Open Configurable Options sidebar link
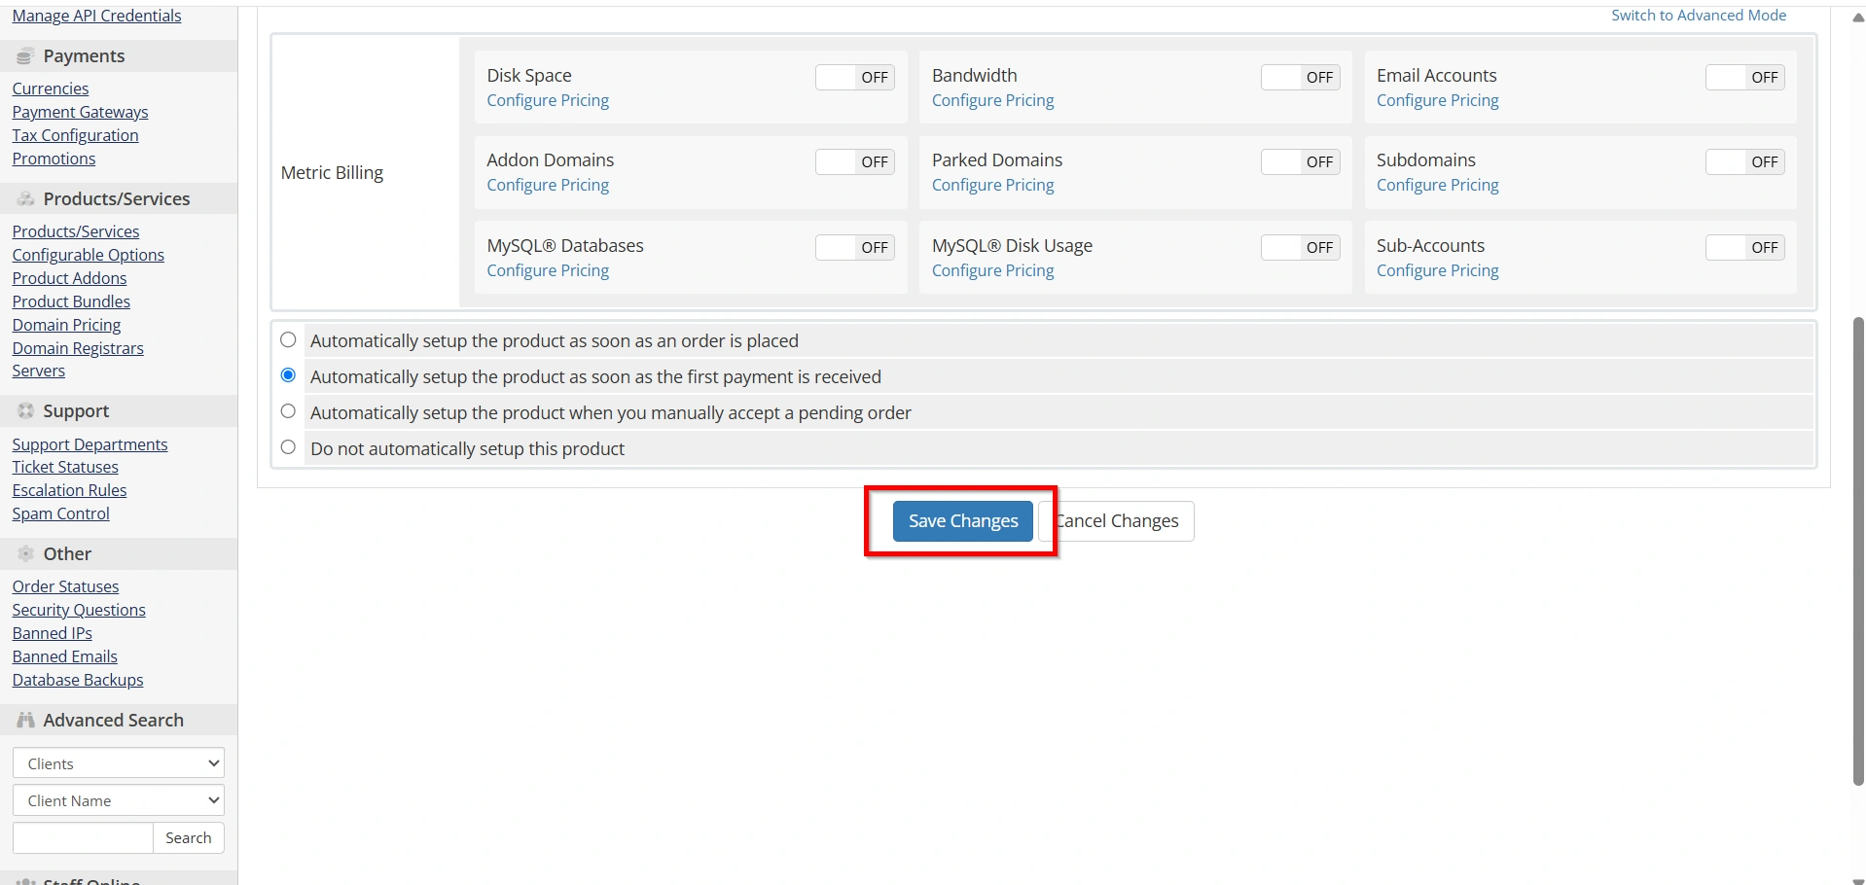Image resolution: width=1866 pixels, height=885 pixels. click(88, 255)
